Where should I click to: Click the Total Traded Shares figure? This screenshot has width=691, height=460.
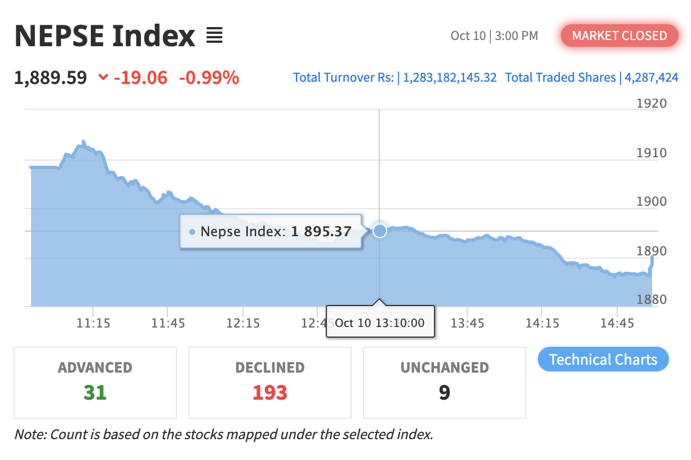pos(651,78)
